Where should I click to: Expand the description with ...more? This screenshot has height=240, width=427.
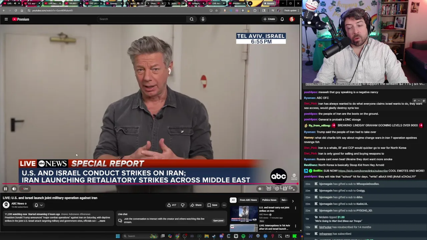tap(101, 221)
